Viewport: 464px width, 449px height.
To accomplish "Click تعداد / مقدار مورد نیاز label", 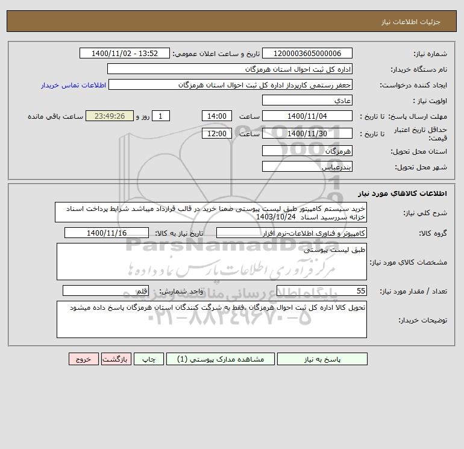I will click(x=413, y=291).
